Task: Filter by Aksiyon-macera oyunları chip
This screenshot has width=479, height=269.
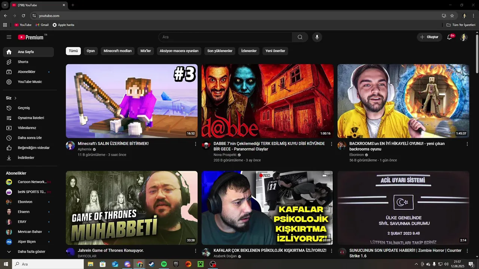Action: tap(179, 51)
